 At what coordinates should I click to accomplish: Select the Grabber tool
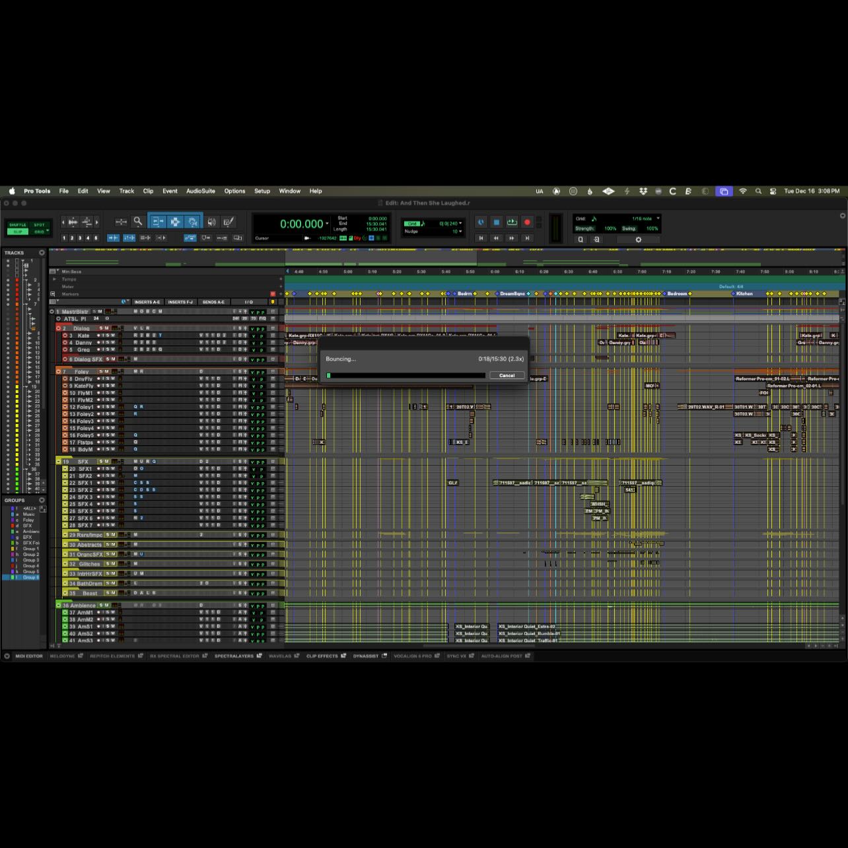(x=193, y=221)
